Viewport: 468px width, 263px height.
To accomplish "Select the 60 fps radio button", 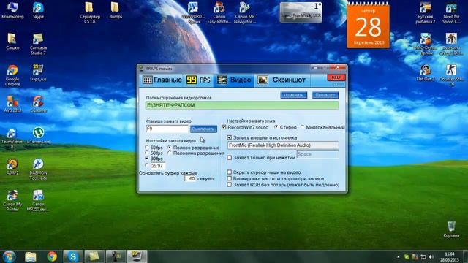I will [147, 148].
